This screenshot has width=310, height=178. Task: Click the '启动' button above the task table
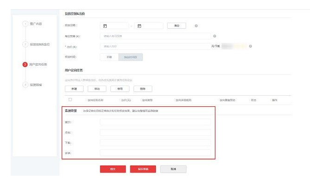(97, 89)
